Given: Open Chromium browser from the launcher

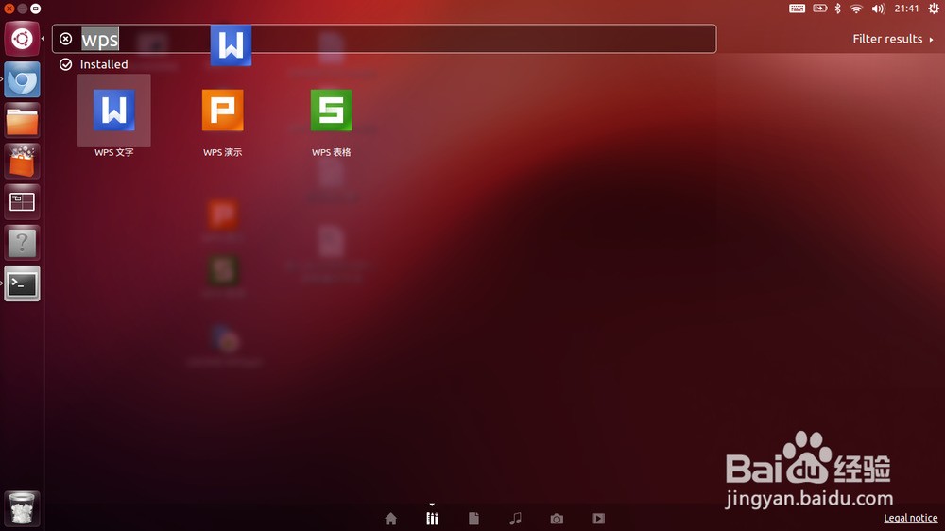Looking at the screenshot, I should click(x=22, y=80).
